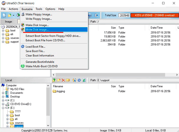The image size is (179, 132).
Task: Click the red X delete icon
Action: point(63,80)
